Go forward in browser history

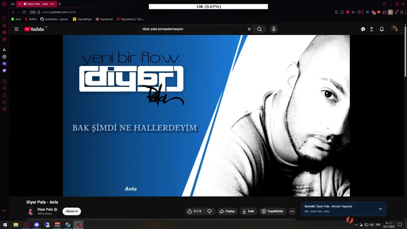(18, 12)
